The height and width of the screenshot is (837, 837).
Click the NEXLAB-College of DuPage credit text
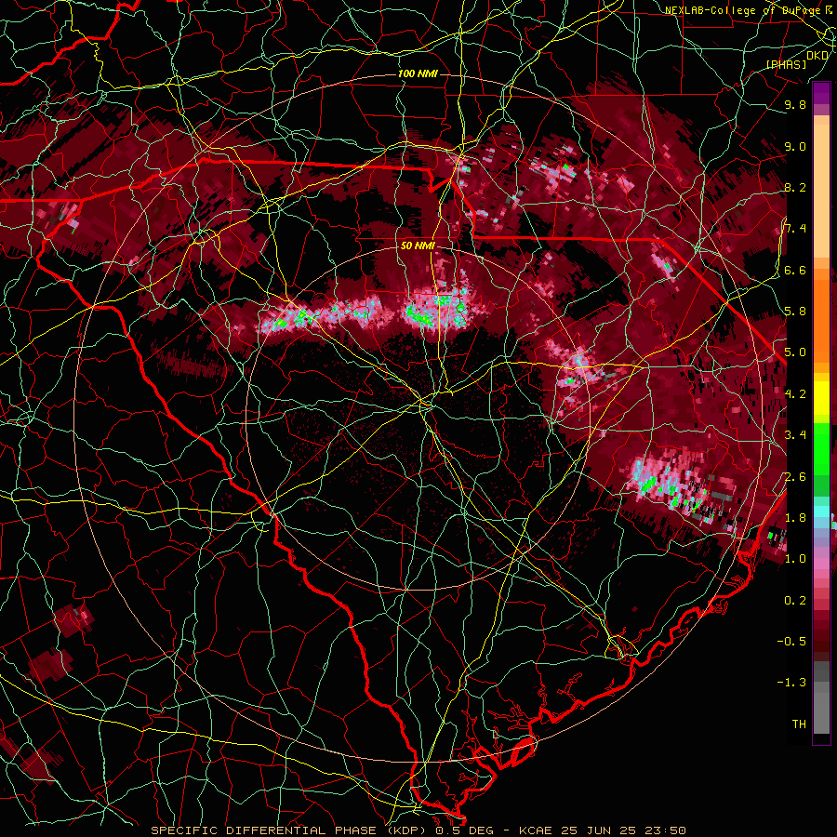743,10
